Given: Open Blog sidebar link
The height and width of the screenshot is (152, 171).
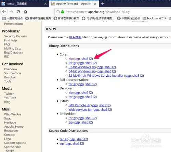Looking at the screenshot, I should 7,102.
